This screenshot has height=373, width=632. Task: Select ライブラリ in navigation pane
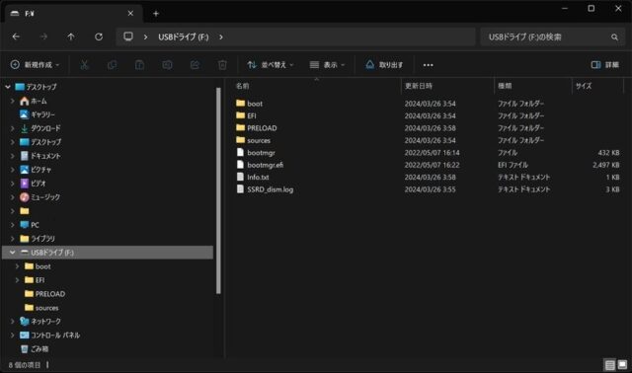pos(42,239)
